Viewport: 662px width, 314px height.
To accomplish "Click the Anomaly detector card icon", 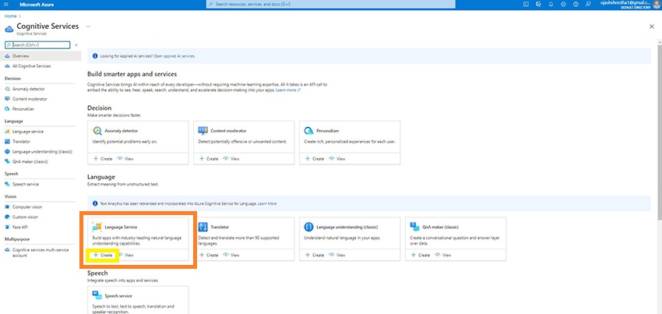I will [97, 131].
